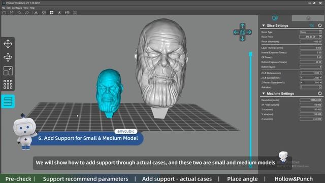This screenshot has width=325, height=183.
Task: Switch to the grey home-icon panel tab
Action: pos(308,18)
